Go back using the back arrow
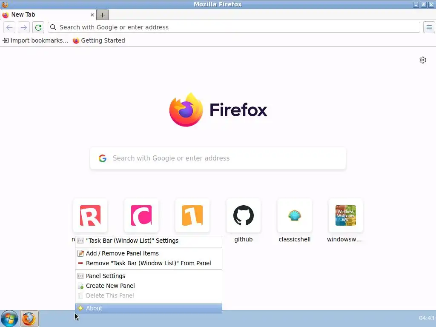 pos(9,27)
